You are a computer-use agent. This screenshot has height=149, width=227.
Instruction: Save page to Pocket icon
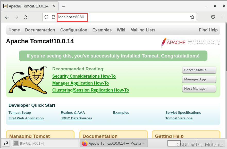pyautogui.click(x=213, y=17)
